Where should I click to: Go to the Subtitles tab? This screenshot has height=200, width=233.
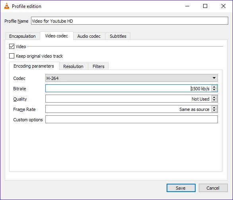[x=118, y=36]
